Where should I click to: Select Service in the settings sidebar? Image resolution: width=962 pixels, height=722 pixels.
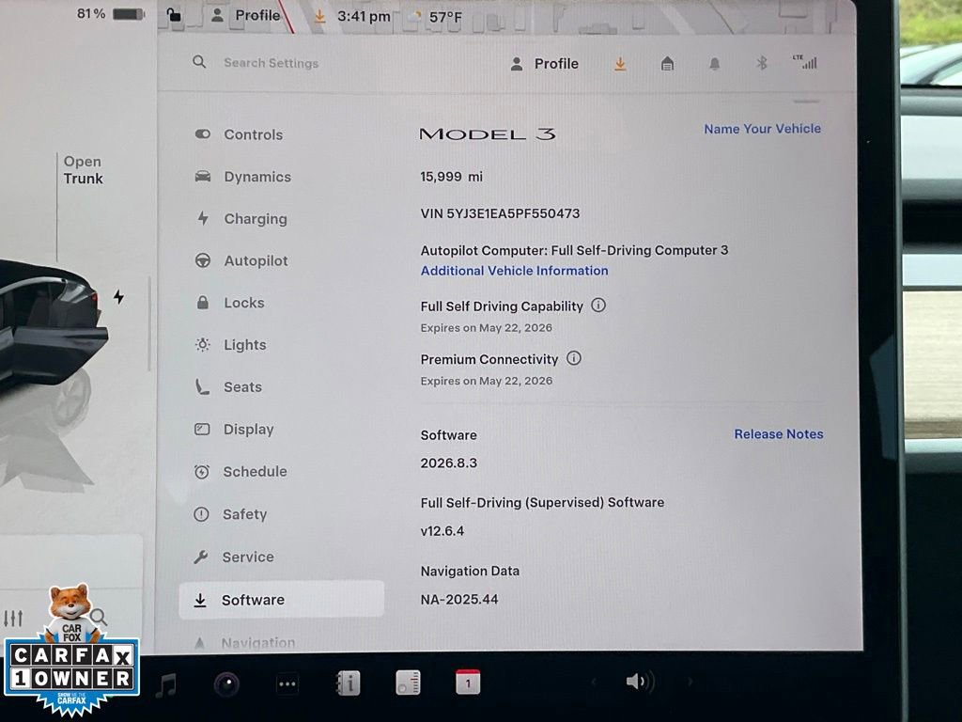(233, 557)
